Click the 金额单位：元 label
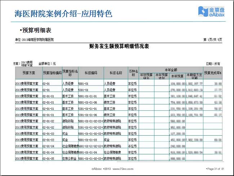234x176 pixels. (x=47, y=64)
